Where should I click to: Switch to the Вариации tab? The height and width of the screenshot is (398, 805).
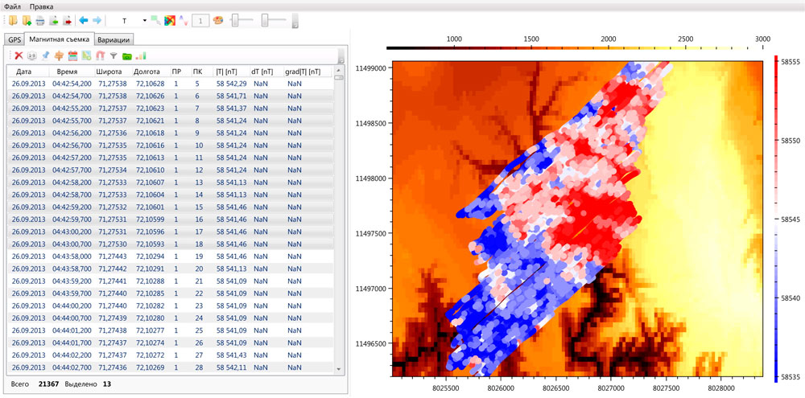[114, 39]
